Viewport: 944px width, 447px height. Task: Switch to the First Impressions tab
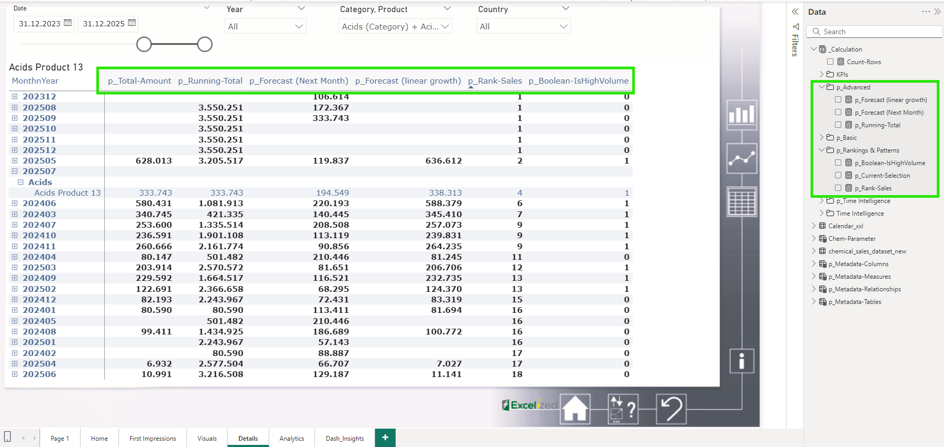click(x=153, y=438)
